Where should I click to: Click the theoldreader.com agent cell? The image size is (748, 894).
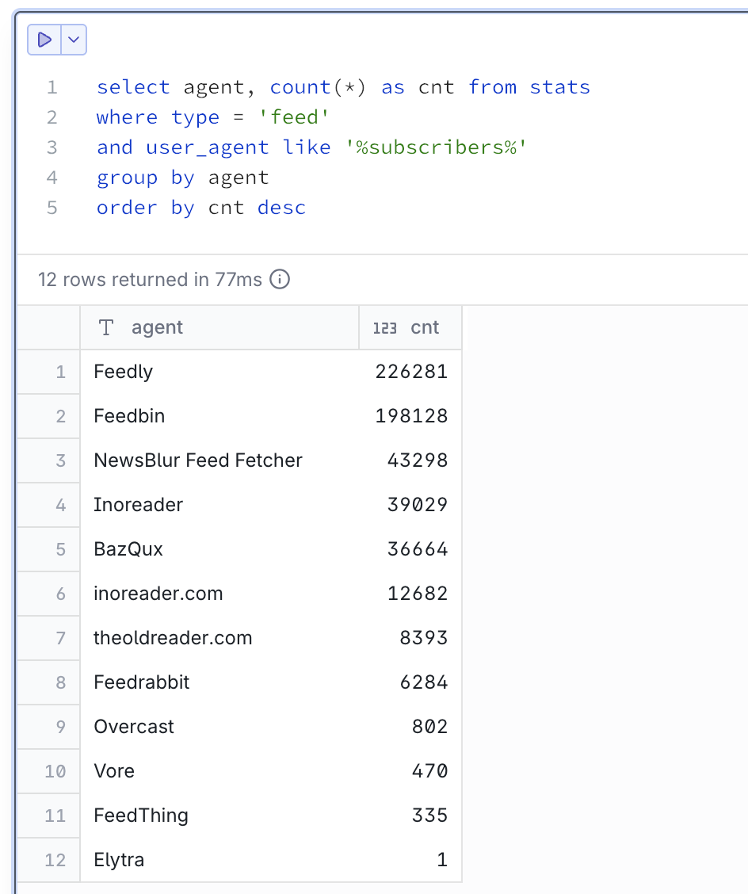(x=173, y=638)
